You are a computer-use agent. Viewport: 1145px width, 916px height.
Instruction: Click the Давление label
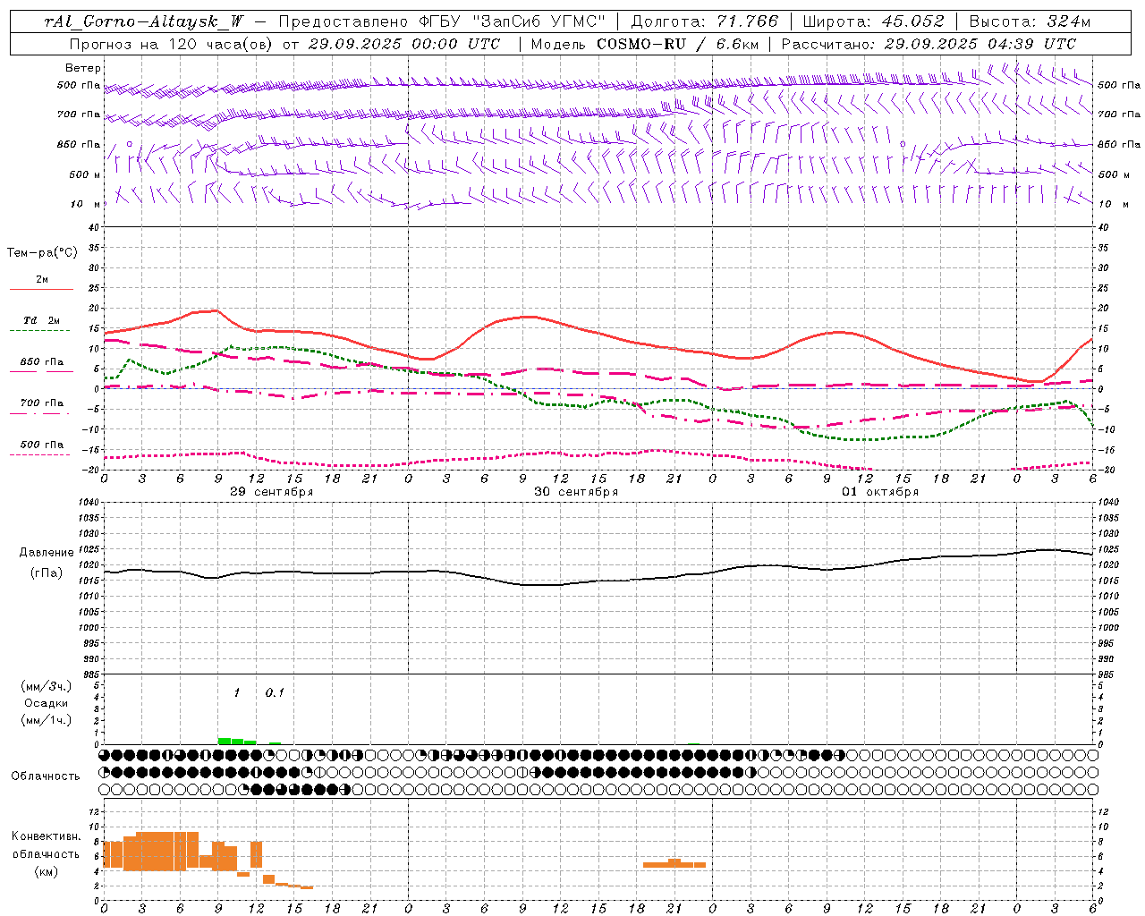47,553
